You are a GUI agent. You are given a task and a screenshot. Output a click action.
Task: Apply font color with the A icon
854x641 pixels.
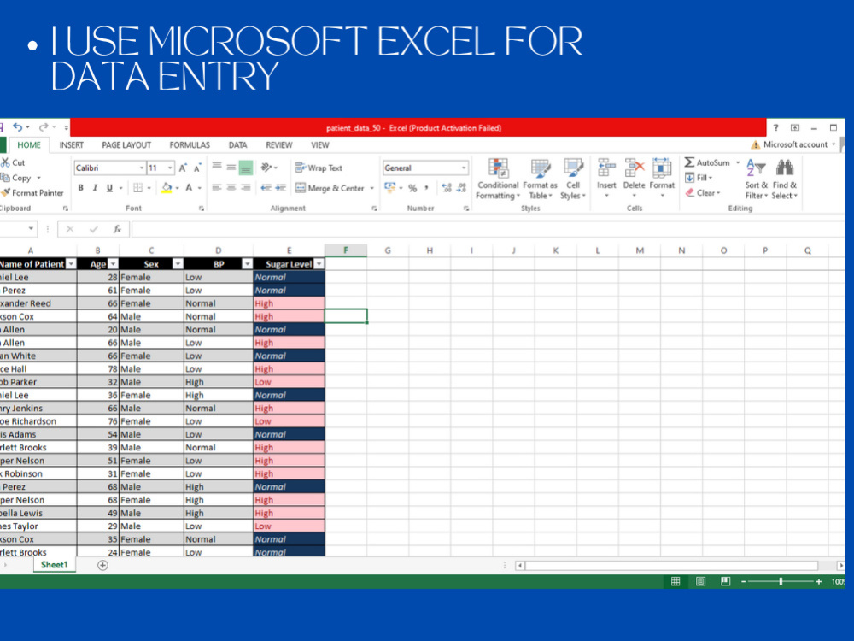(x=189, y=188)
